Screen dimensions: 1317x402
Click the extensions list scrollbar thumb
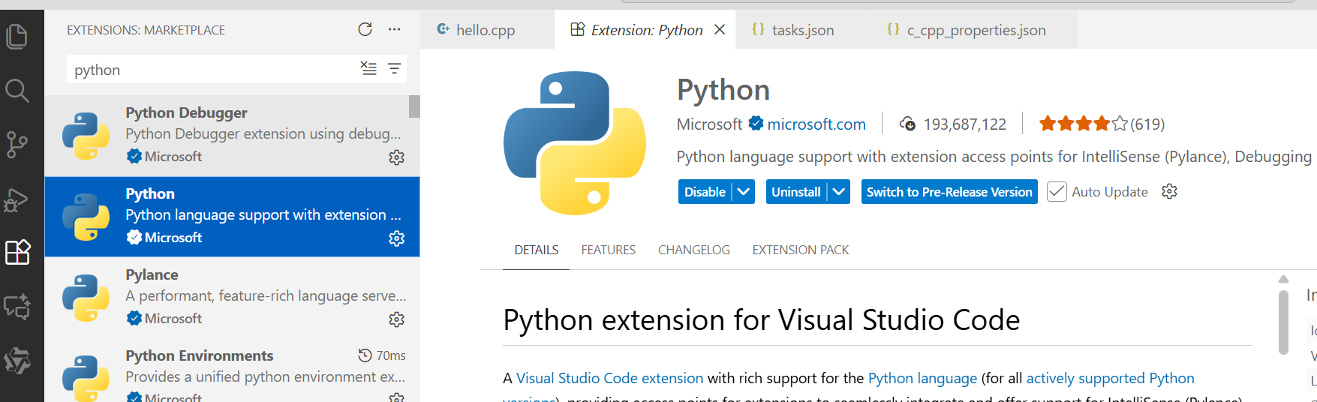click(414, 106)
